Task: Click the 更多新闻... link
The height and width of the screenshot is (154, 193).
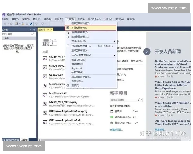Action: pyautogui.click(x=160, y=129)
